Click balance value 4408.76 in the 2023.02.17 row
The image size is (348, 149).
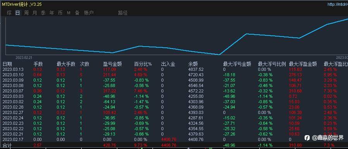196,139
